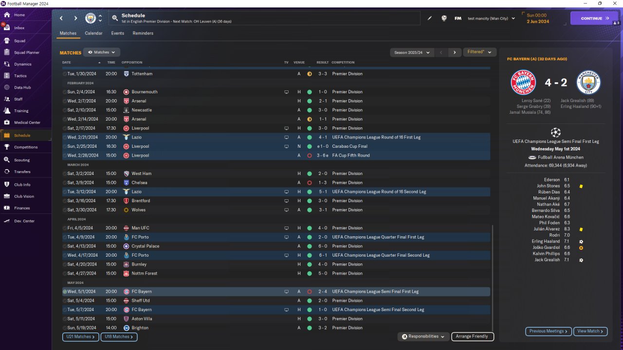Viewport: 623px width, 350px height.
Task: Click the Continue button
Action: tap(594, 18)
